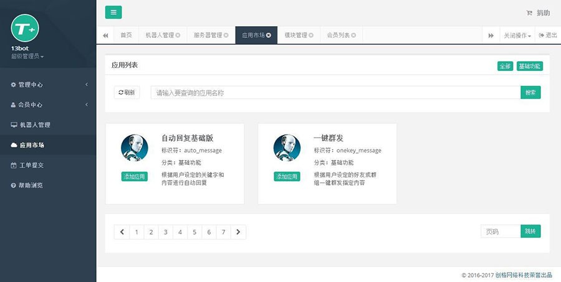Close the 模块管理 tab
This screenshot has height=282, width=561.
[x=311, y=35]
